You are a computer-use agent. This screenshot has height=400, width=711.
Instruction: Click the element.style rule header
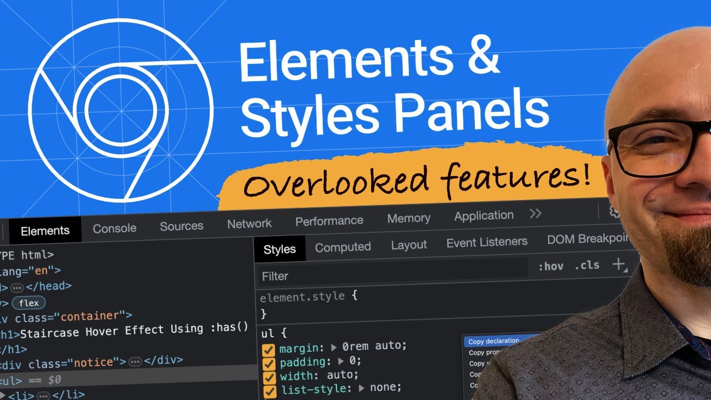click(308, 296)
